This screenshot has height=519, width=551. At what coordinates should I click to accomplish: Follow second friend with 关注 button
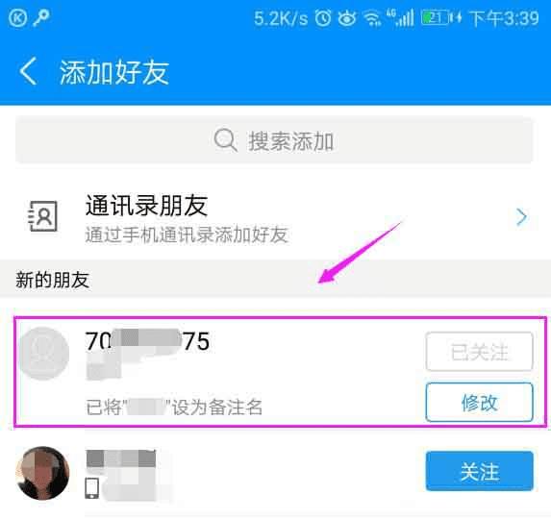tap(479, 471)
